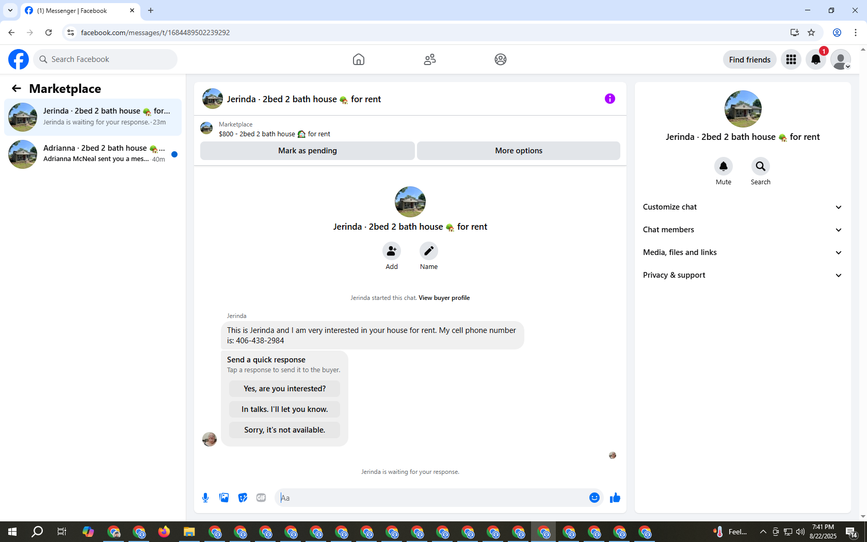Open Windows taskbar search
The height and width of the screenshot is (542, 867).
tap(37, 532)
